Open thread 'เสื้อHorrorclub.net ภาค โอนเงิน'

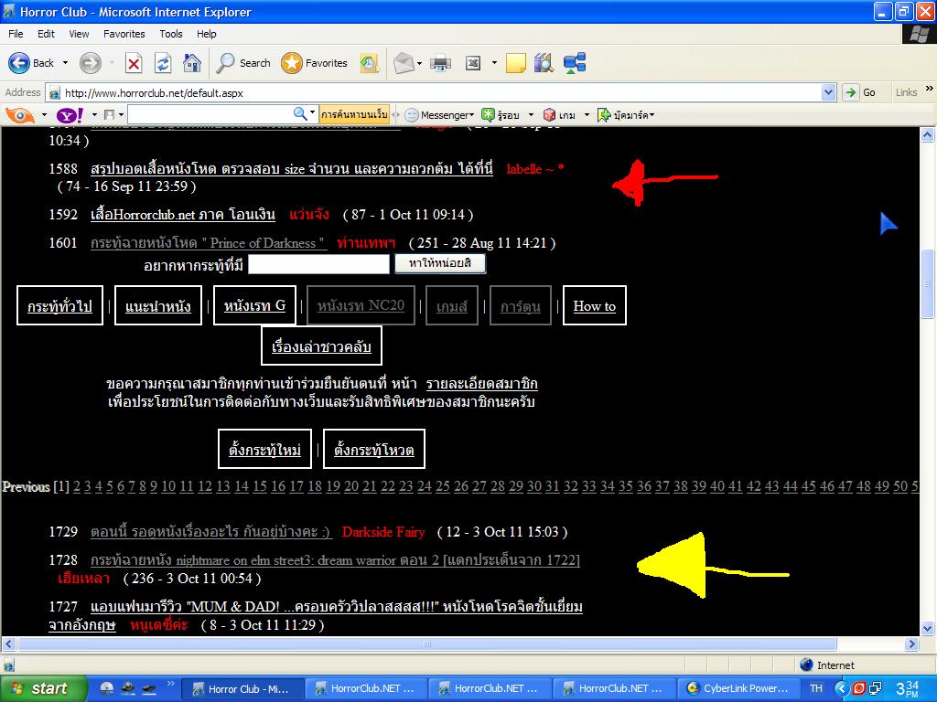[183, 215]
